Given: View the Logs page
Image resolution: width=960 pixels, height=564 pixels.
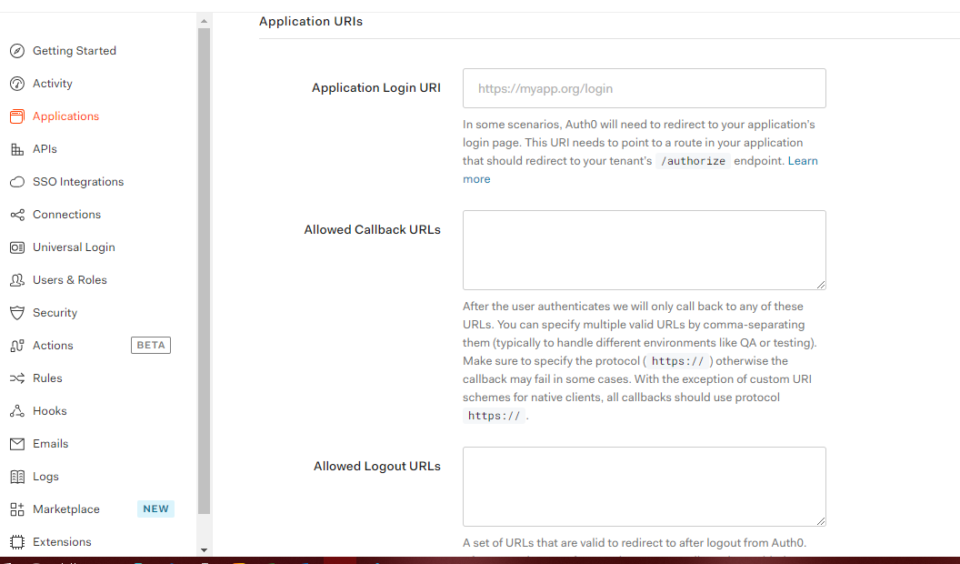Looking at the screenshot, I should (x=45, y=477).
